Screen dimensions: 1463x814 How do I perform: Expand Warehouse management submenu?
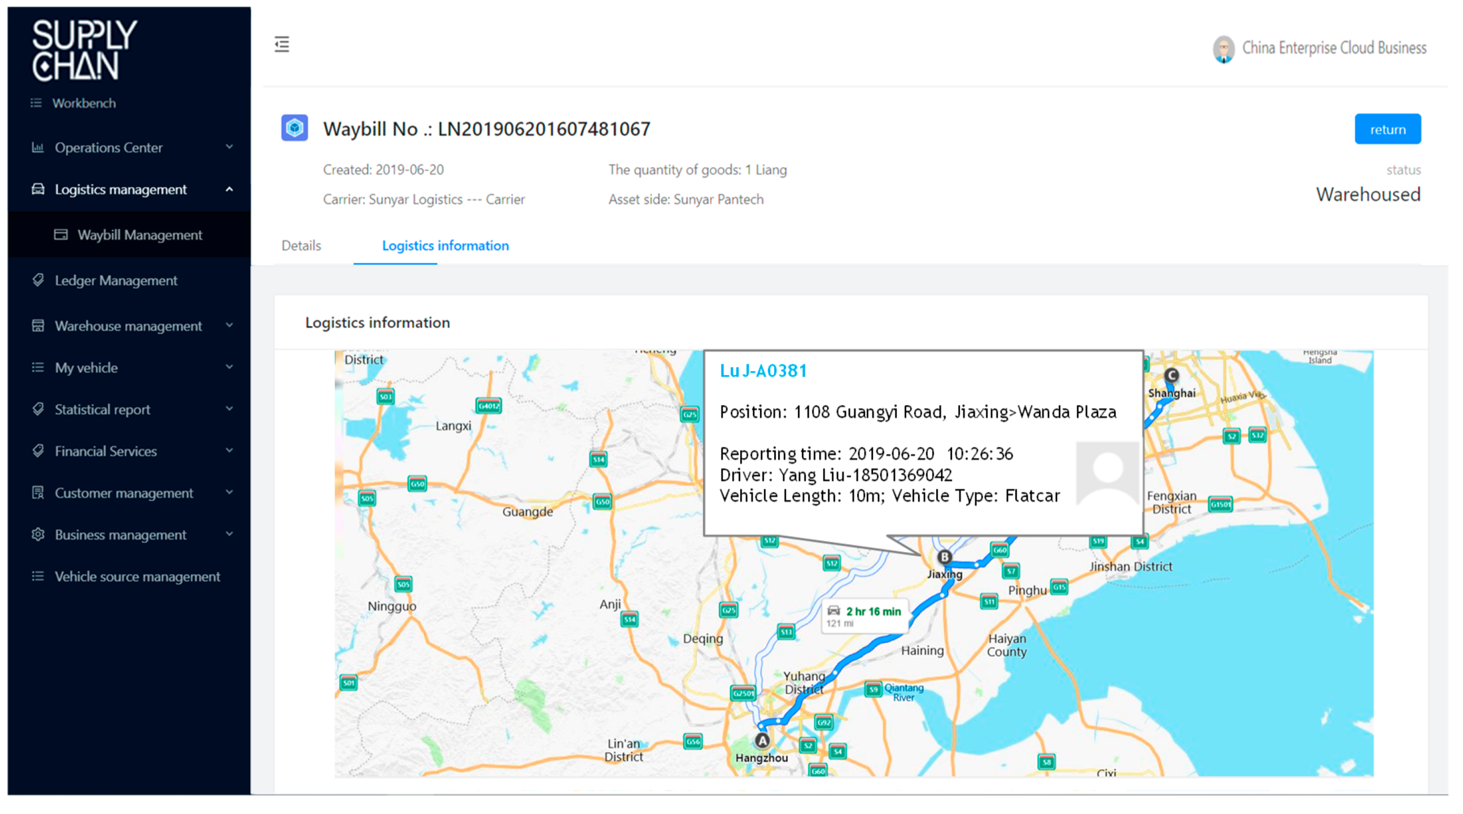tap(229, 325)
